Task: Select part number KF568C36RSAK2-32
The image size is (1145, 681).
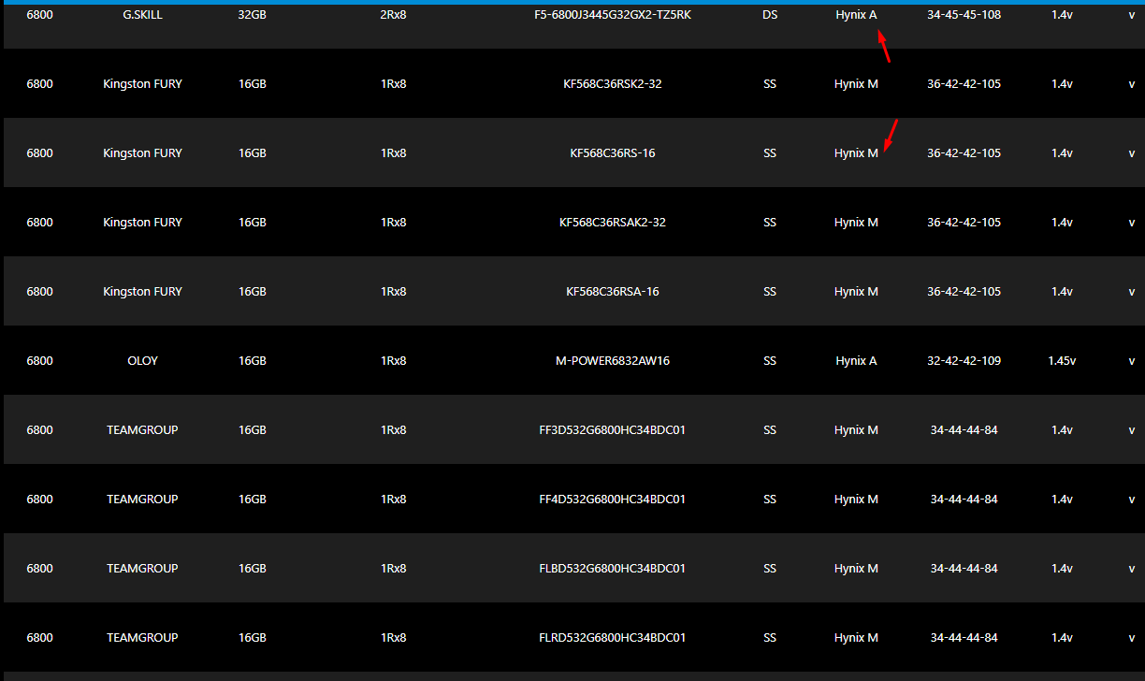Action: point(612,223)
